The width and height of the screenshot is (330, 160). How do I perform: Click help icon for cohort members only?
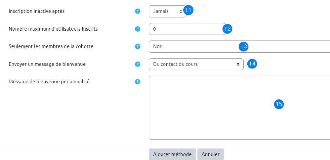(138, 46)
